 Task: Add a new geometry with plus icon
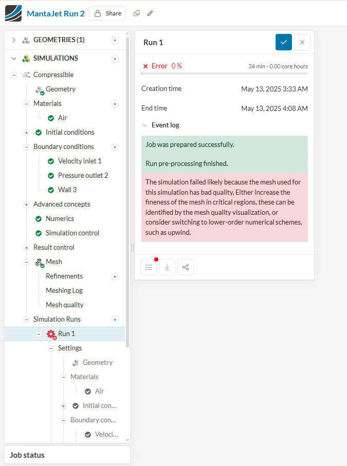[x=115, y=40]
